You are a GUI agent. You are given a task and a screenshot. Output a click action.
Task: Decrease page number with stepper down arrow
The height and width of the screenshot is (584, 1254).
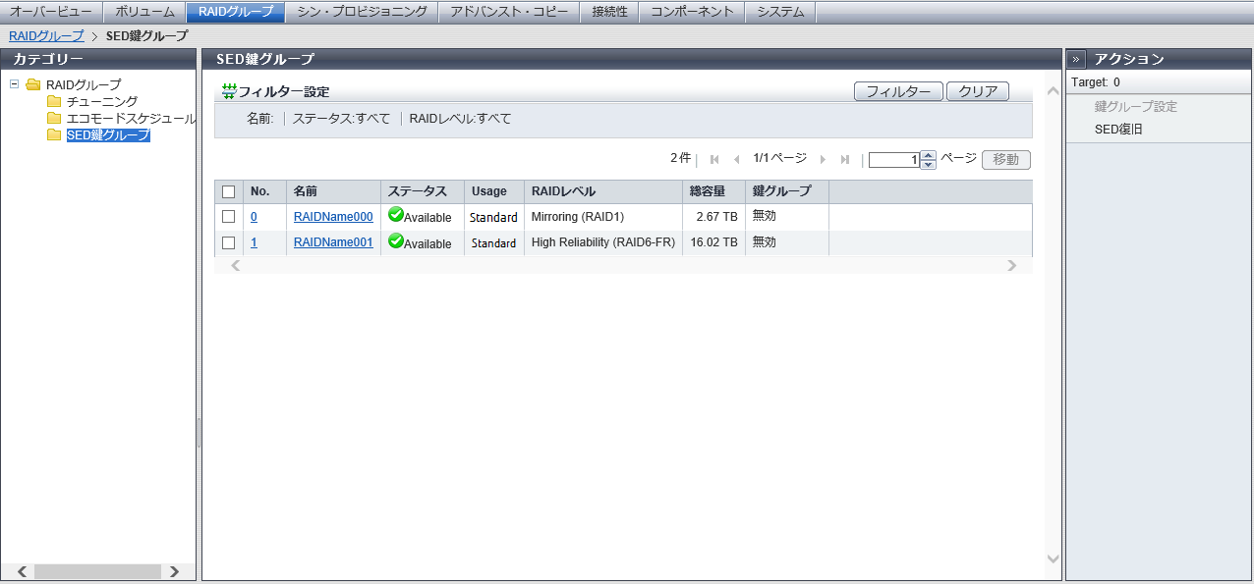pyautogui.click(x=929, y=165)
